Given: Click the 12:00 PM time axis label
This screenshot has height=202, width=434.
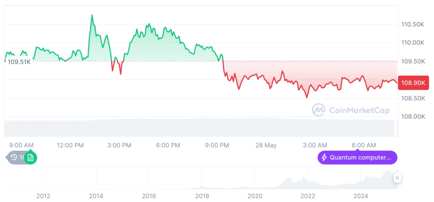Looking at the screenshot, I should 71,146.
